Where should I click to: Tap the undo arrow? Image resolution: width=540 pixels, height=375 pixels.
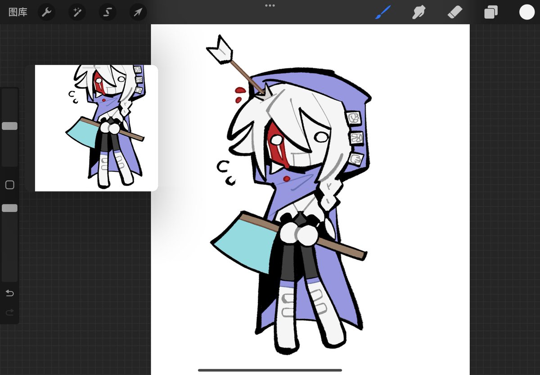(x=9, y=293)
